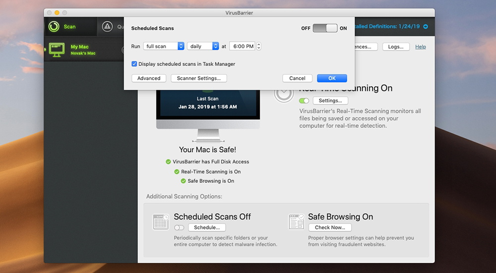Open the Quarantine tab with warning icon

(x=111, y=27)
